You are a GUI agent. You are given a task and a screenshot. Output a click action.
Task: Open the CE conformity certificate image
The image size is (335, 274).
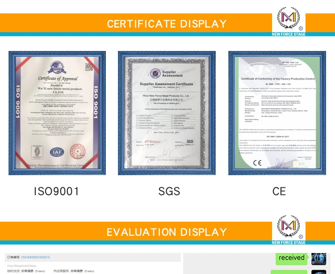pyautogui.click(x=277, y=113)
